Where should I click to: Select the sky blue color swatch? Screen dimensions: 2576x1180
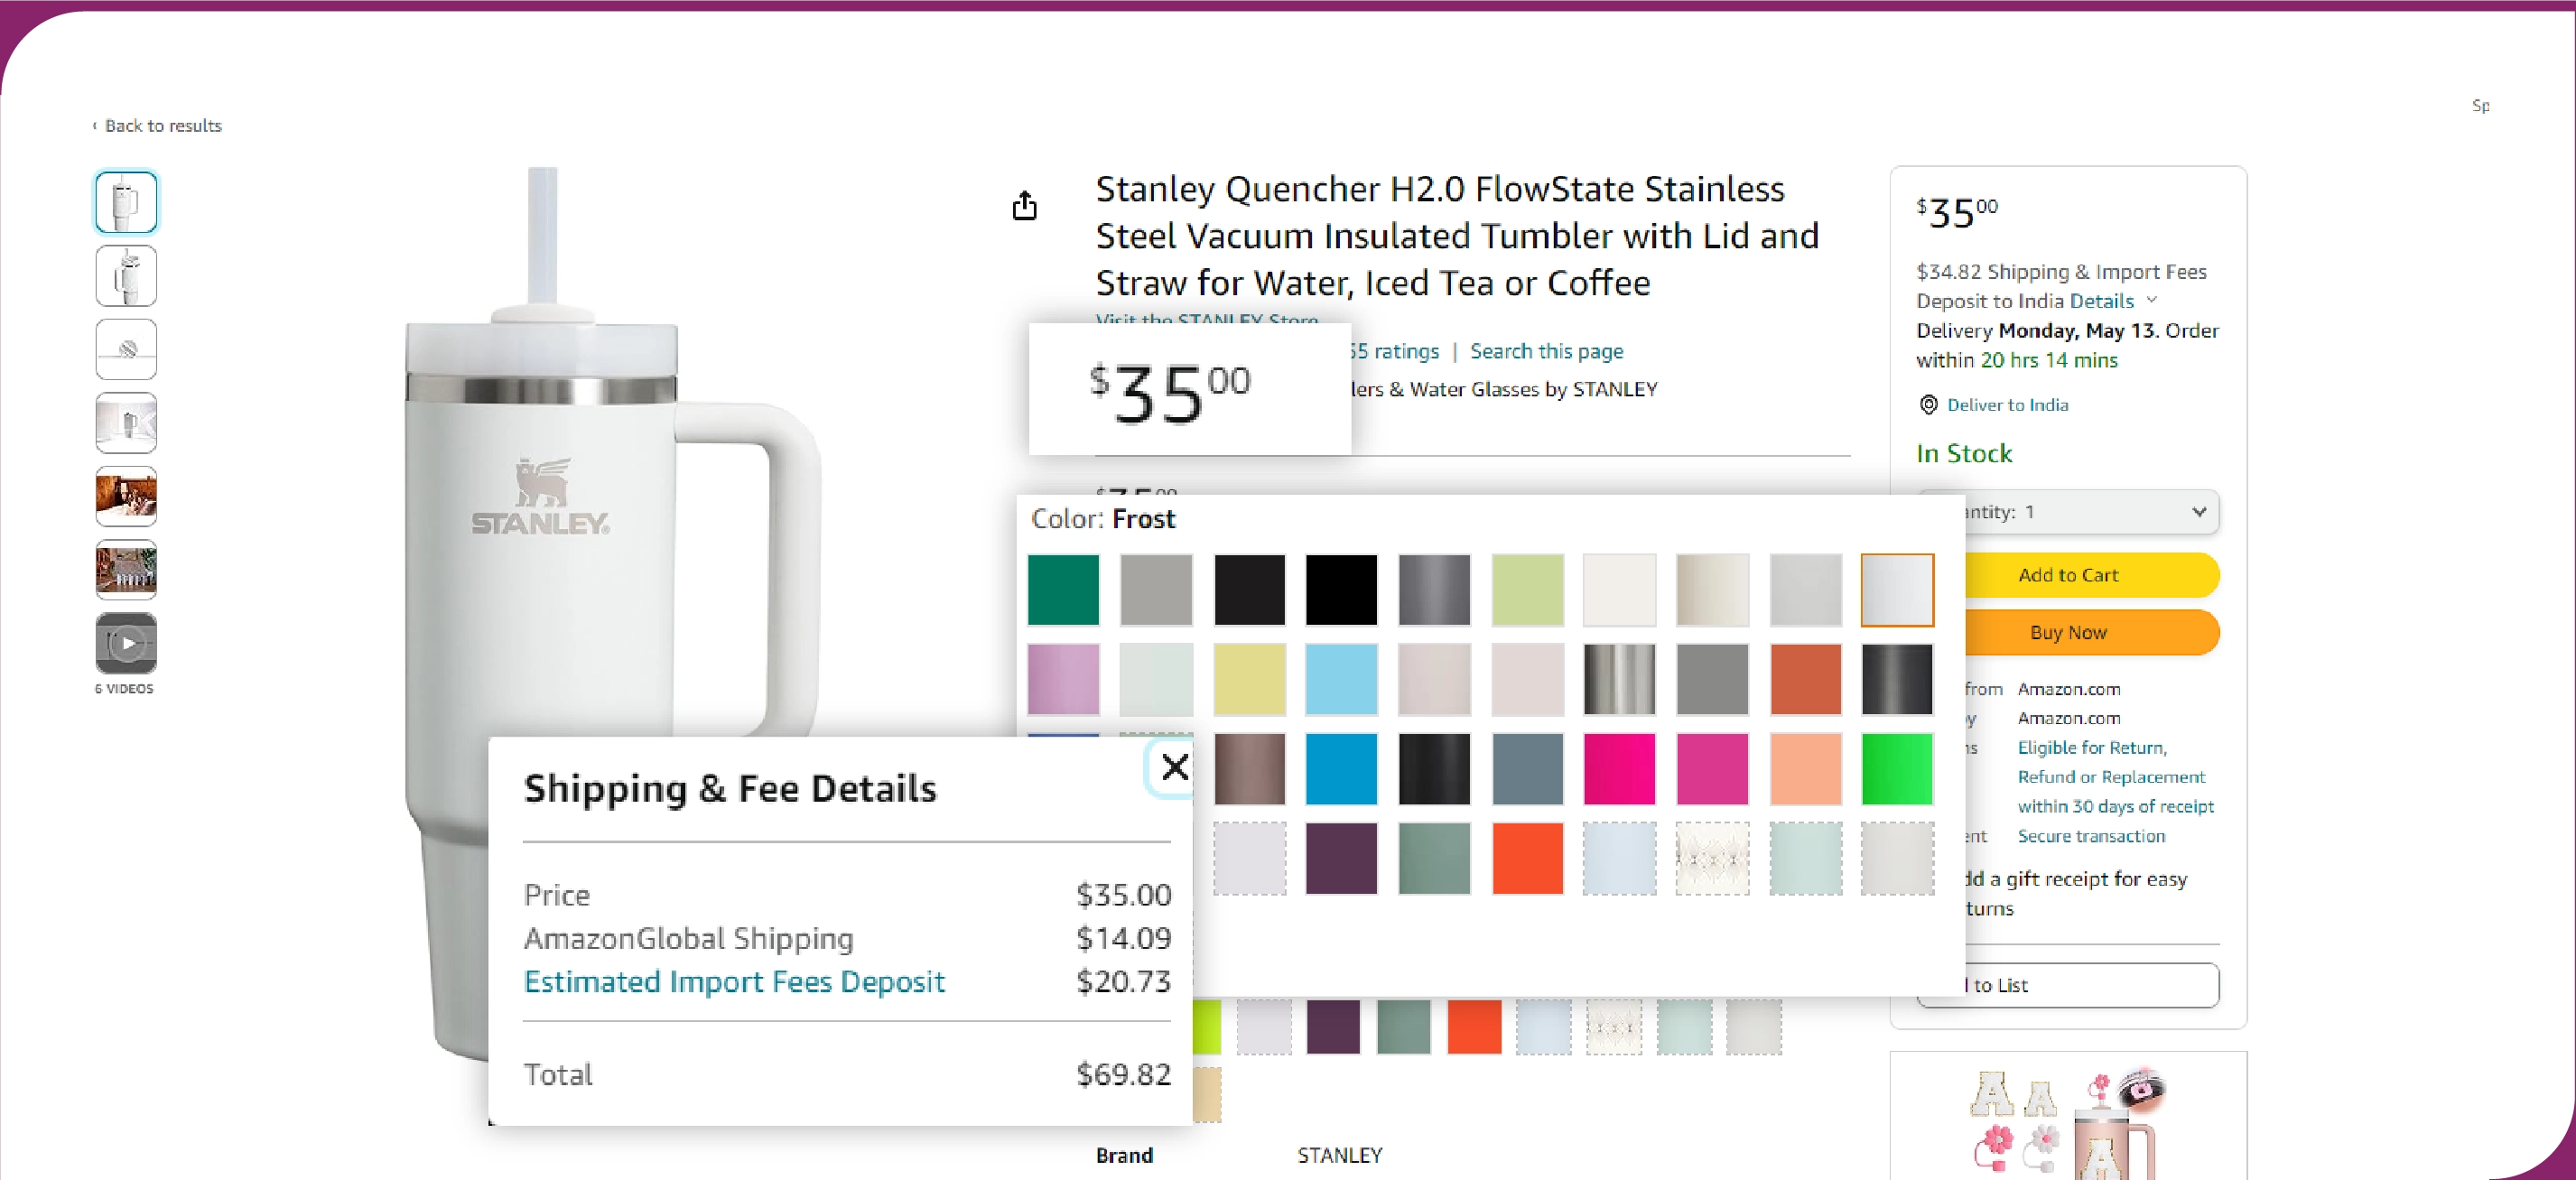1341,680
